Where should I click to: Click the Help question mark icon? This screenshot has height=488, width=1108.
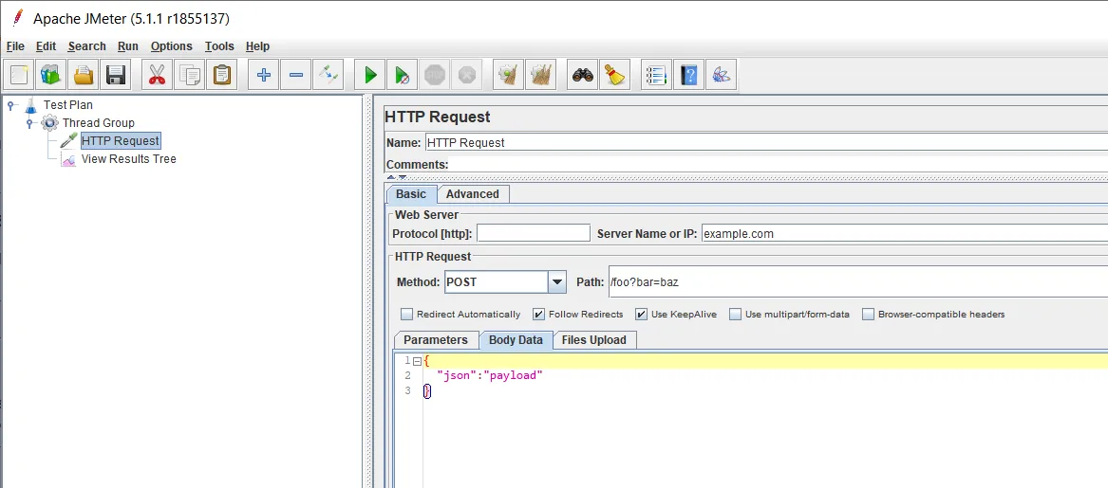click(689, 74)
